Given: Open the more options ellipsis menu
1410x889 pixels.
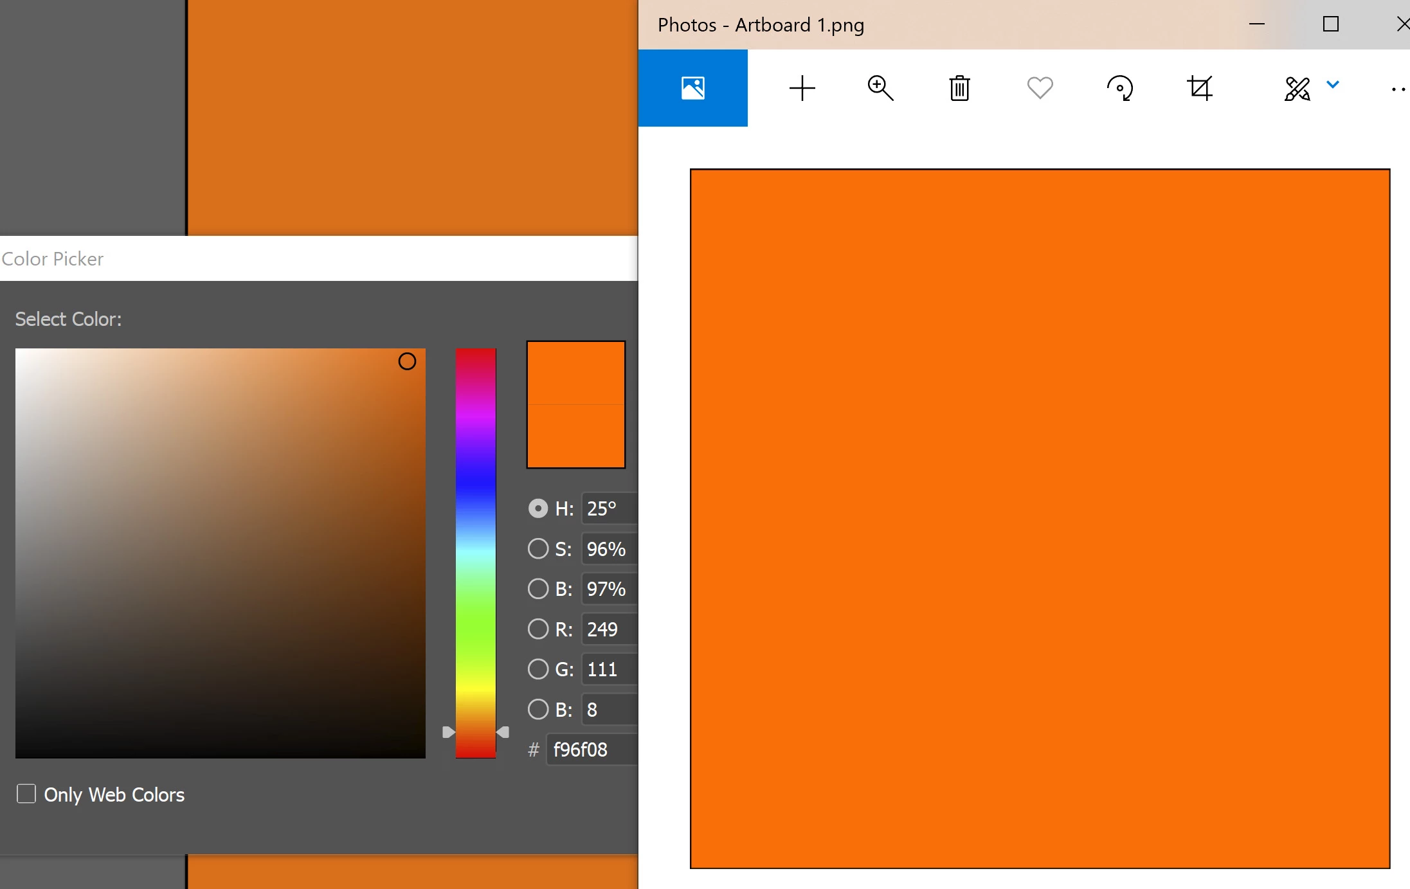Looking at the screenshot, I should click(1398, 90).
